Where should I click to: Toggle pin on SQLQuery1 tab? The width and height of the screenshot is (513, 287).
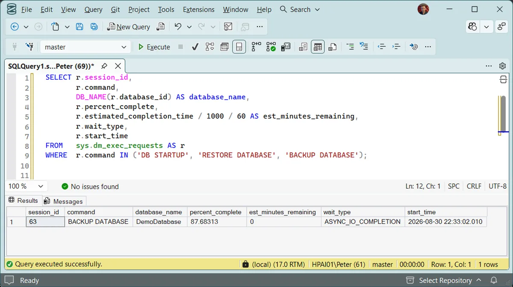[104, 66]
